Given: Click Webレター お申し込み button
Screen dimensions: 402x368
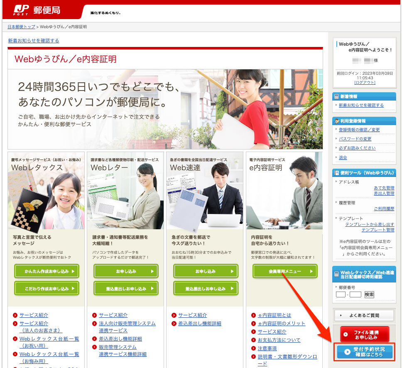Looking at the screenshot, I should tap(126, 271).
